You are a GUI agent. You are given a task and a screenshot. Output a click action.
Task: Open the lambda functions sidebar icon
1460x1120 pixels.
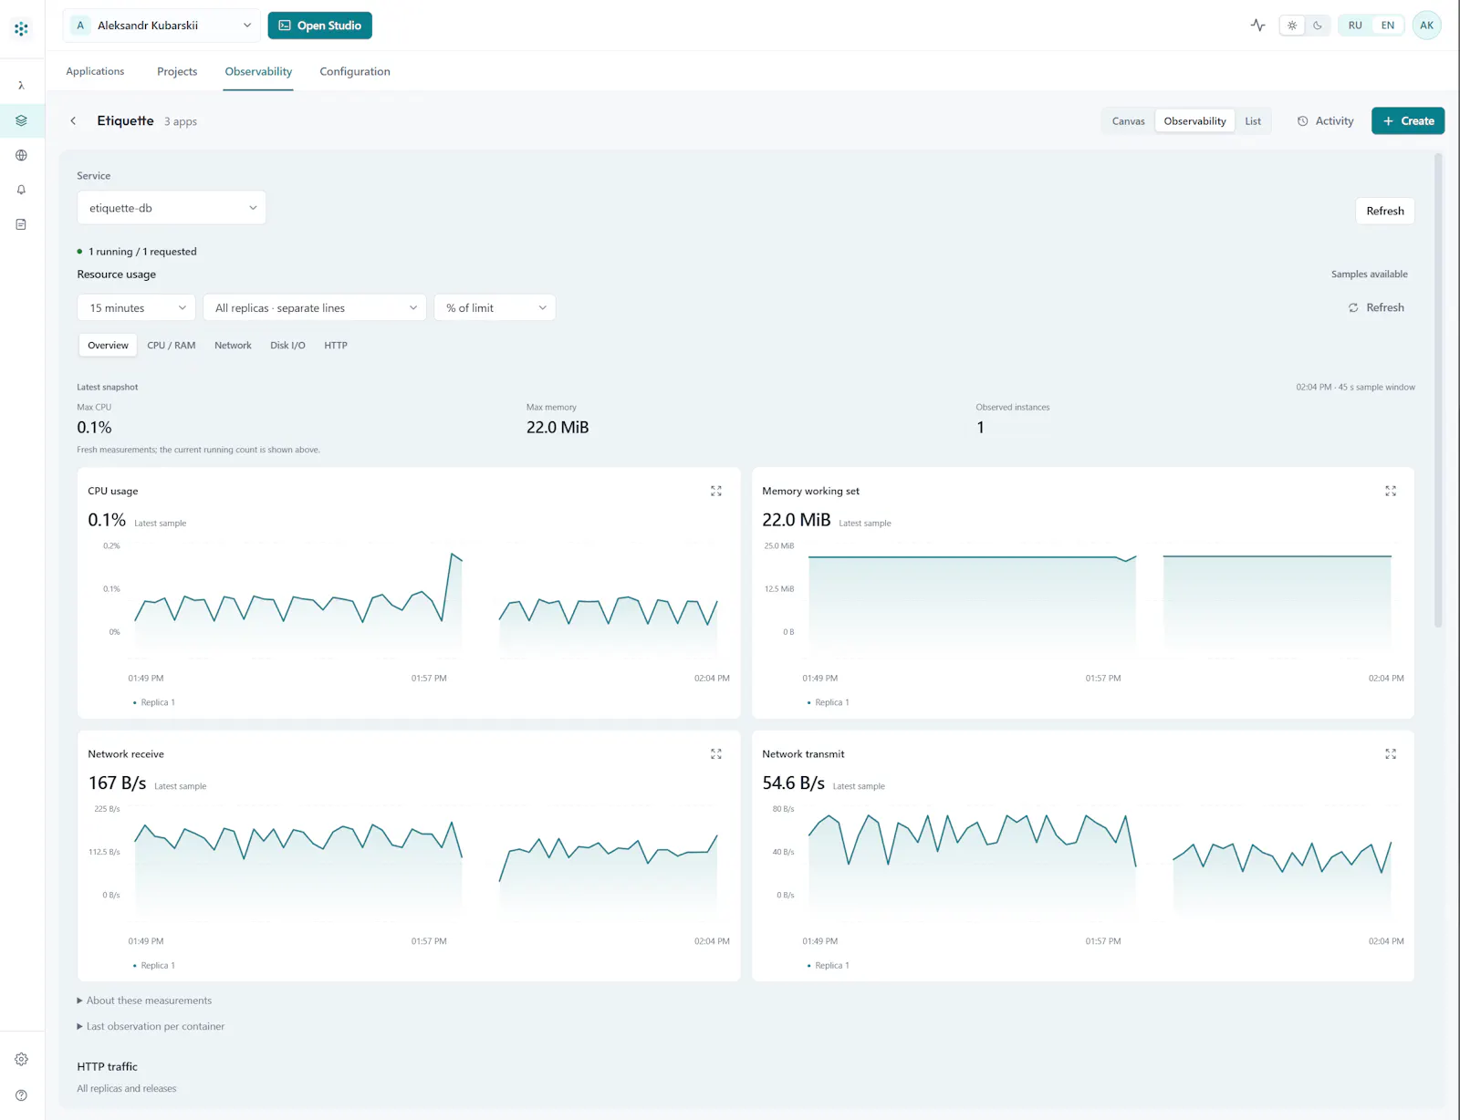(x=21, y=86)
